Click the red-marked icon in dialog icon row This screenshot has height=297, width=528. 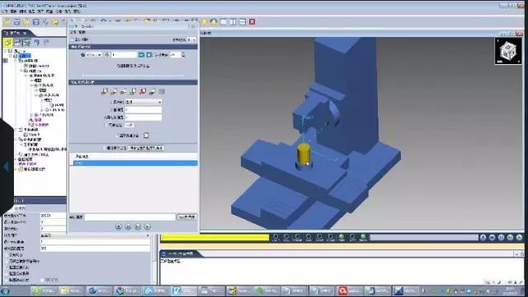tap(143, 91)
